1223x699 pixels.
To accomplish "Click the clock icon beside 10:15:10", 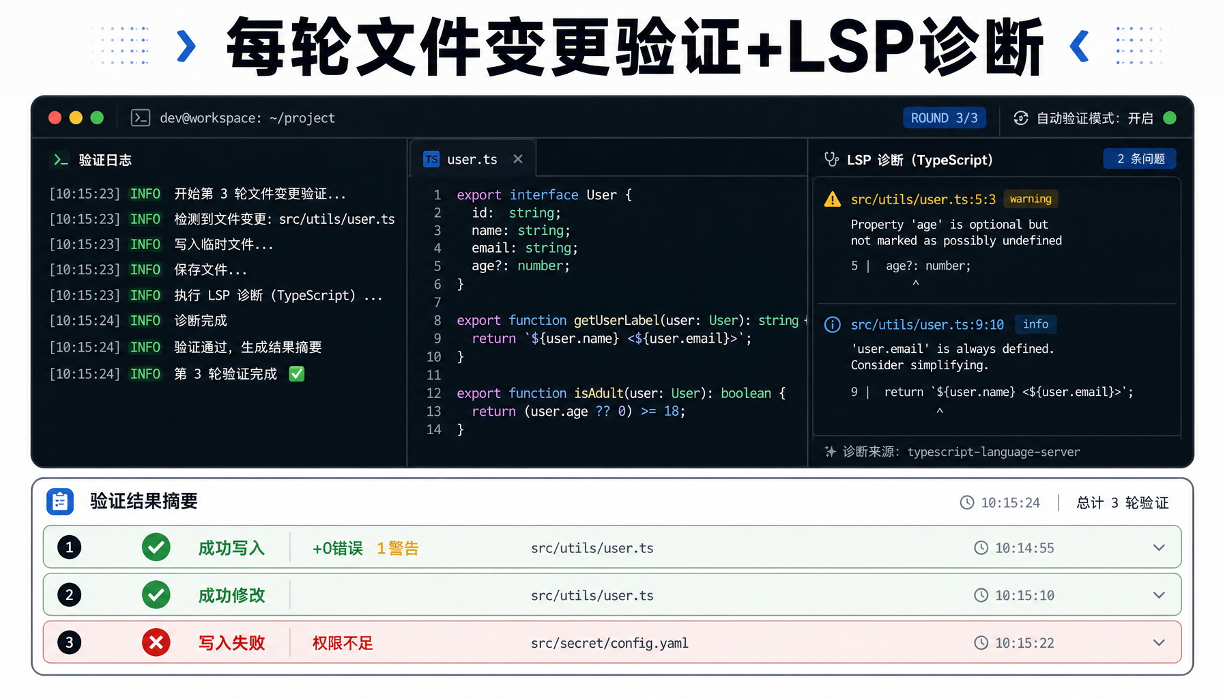I will pyautogui.click(x=981, y=595).
